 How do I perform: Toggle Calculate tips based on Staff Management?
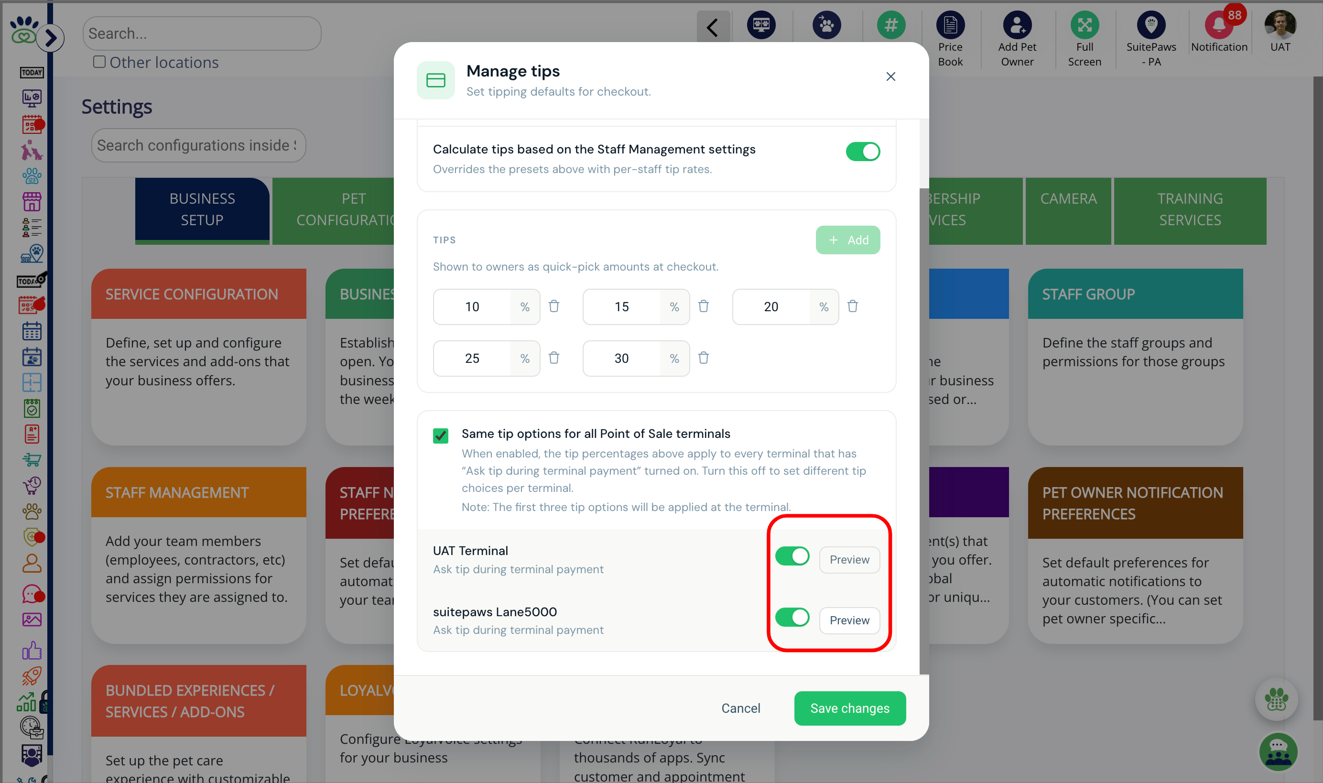coord(862,152)
